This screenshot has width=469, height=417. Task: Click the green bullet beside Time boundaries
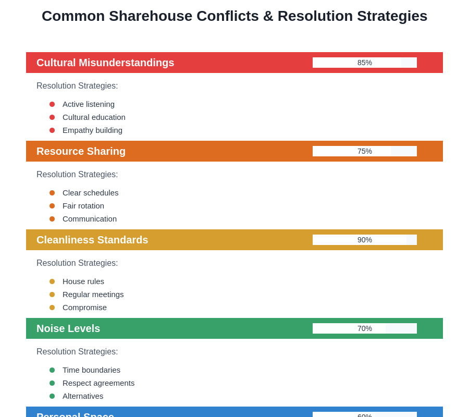[x=52, y=370]
